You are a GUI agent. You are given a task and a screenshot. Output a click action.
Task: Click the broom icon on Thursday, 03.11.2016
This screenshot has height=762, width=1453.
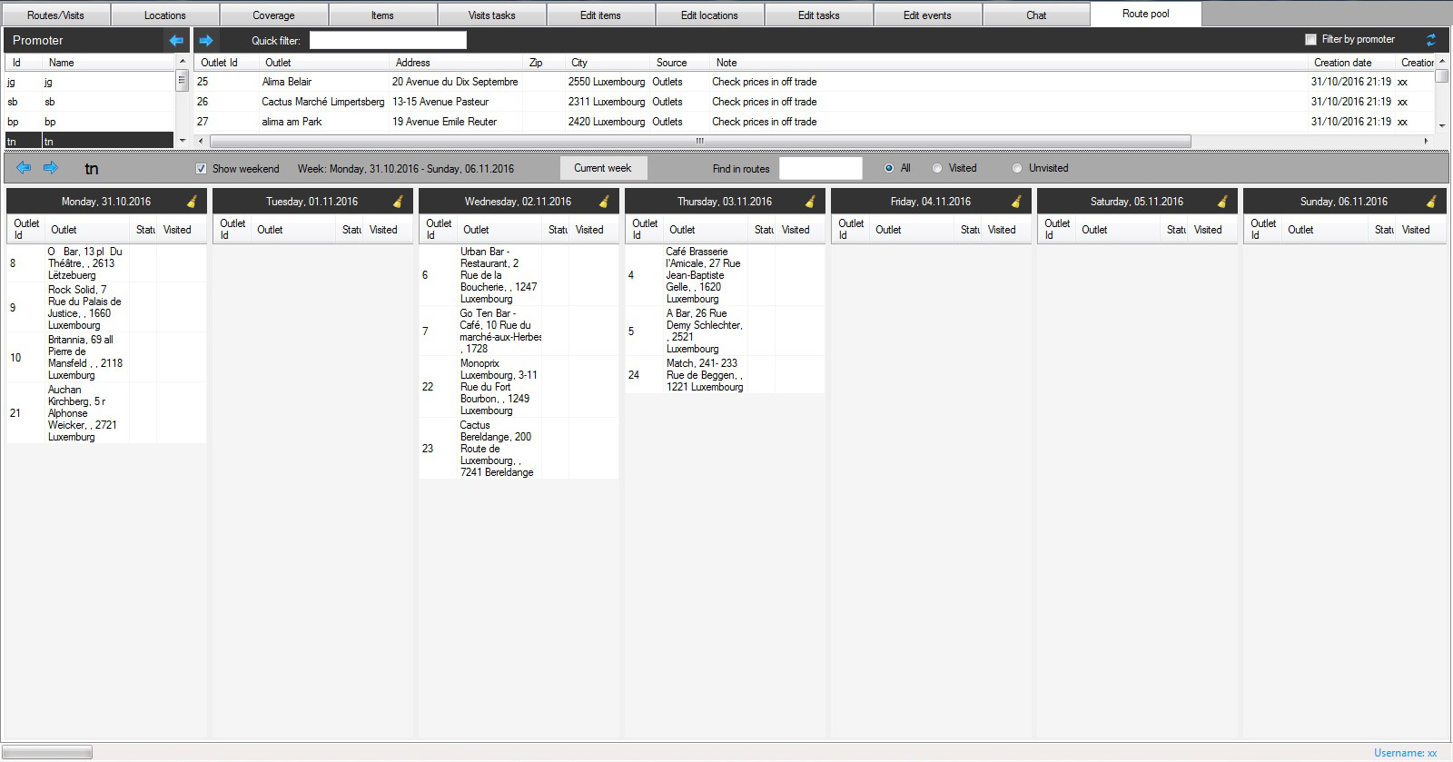pos(810,202)
